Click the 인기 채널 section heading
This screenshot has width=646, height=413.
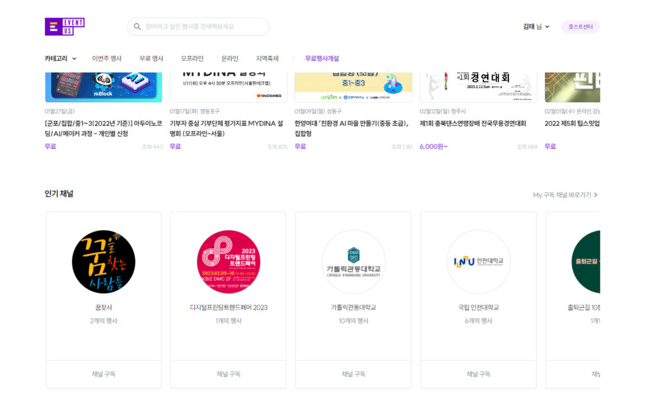click(59, 194)
